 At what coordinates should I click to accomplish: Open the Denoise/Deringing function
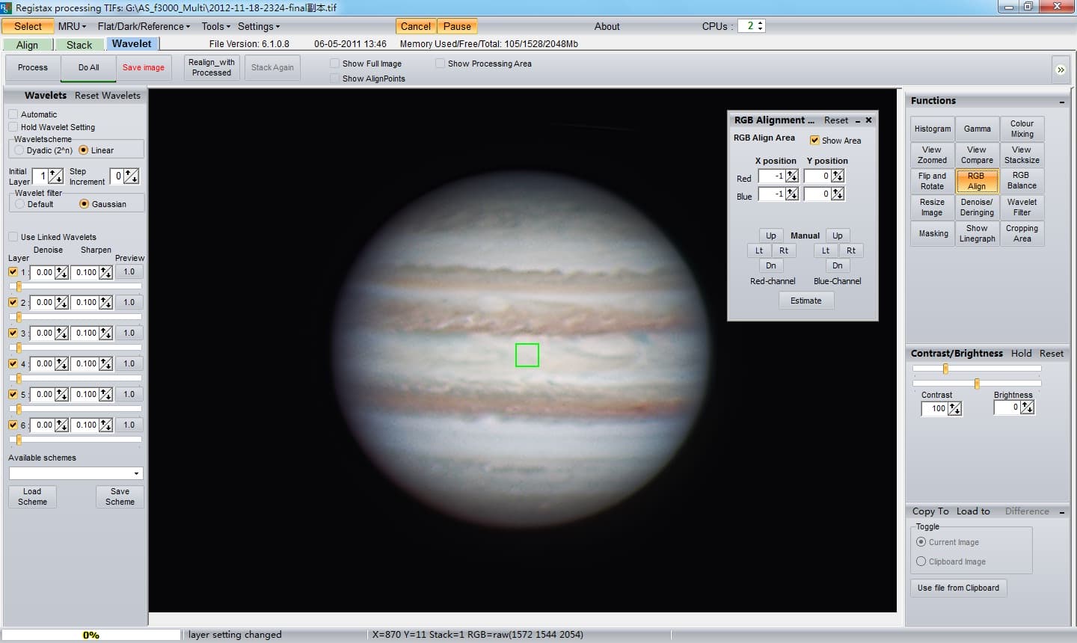977,207
